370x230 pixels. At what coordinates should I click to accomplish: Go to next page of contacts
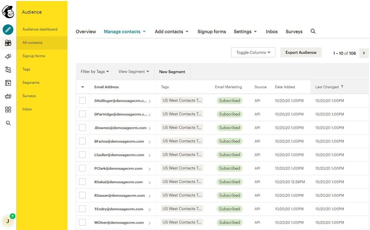pos(364,53)
